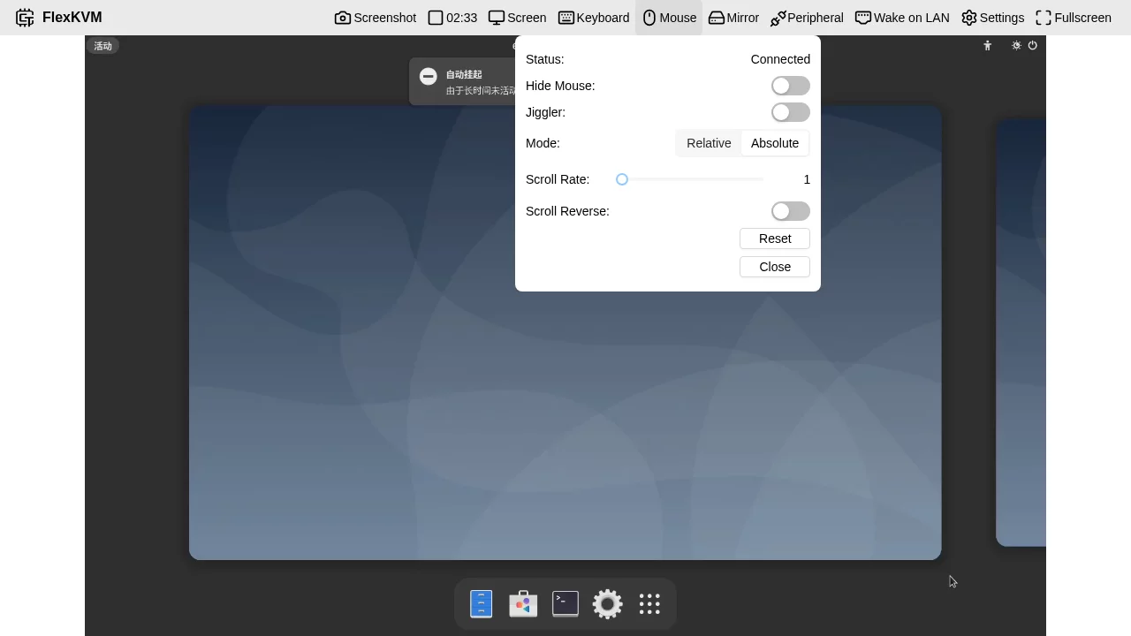The image size is (1131, 636).
Task: Open the accessibility menu icon
Action: pos(987,46)
